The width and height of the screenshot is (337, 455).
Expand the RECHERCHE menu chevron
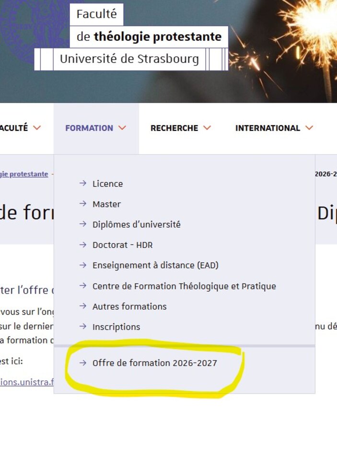(x=207, y=128)
